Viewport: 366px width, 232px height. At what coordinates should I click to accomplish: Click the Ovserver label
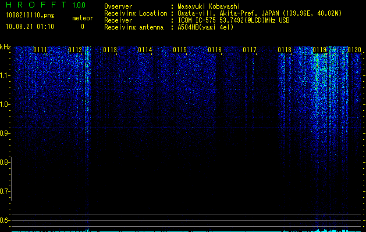(x=118, y=6)
